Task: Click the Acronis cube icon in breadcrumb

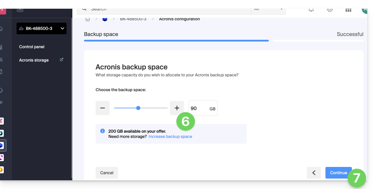Action: point(105,19)
